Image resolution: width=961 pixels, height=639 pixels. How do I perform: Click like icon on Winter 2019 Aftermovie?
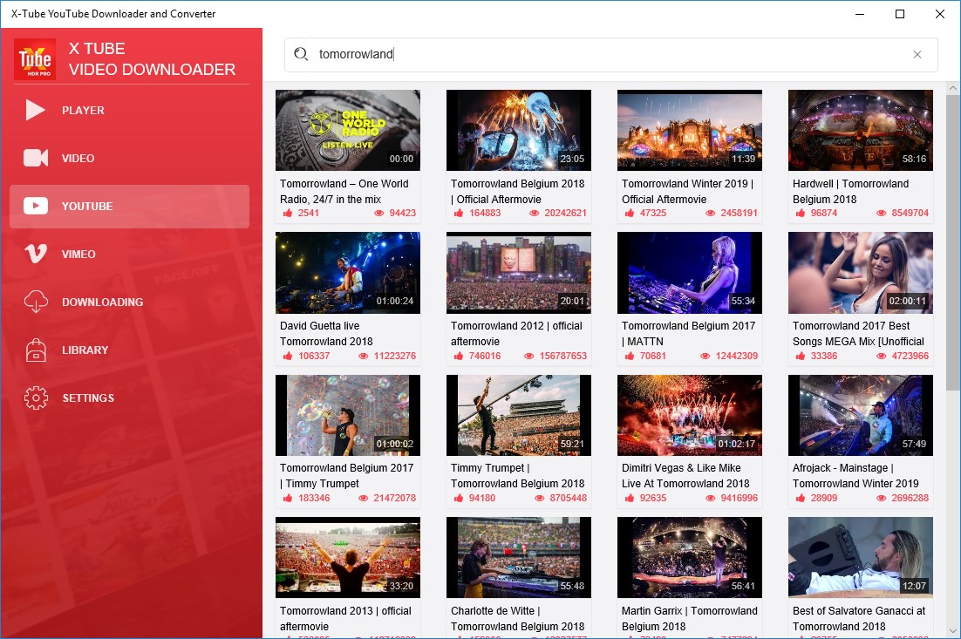[x=630, y=213]
